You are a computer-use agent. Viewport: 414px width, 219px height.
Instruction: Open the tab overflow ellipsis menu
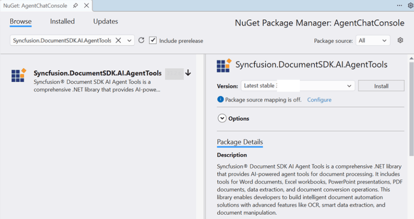[x=400, y=6]
